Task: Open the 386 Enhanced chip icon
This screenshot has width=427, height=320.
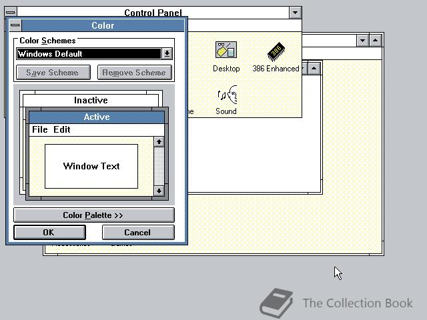Action: point(276,57)
